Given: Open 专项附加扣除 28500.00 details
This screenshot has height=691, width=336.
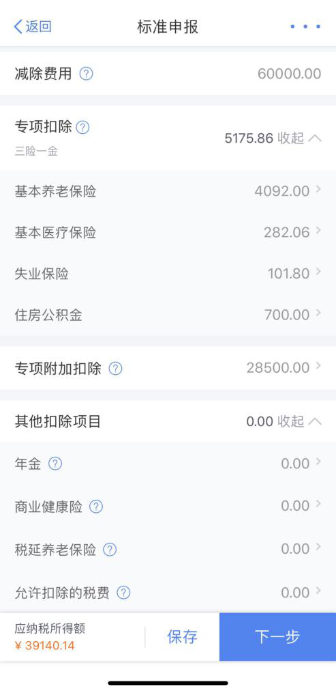Looking at the screenshot, I should 168,368.
